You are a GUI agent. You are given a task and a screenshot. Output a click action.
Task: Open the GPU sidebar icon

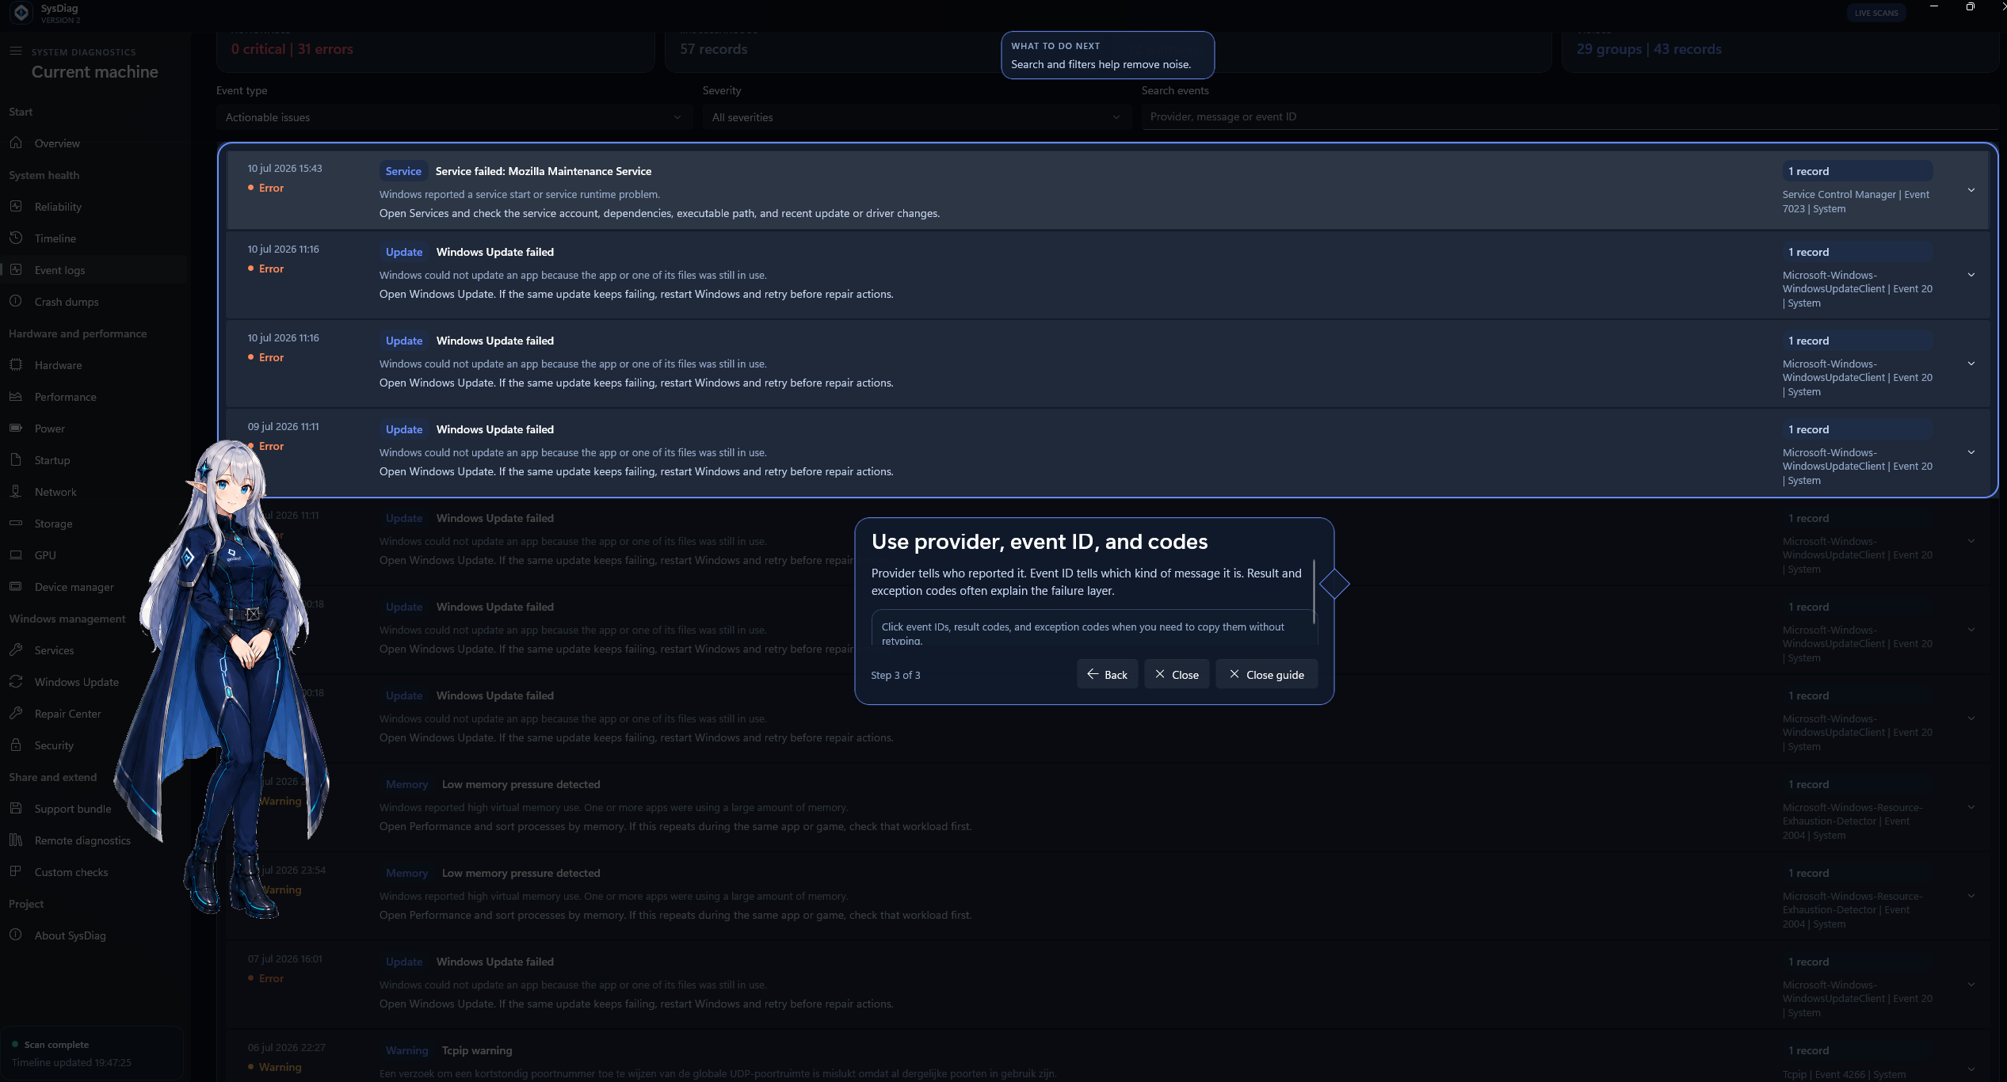16,554
